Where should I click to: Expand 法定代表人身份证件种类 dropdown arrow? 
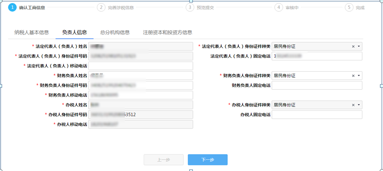tap(359, 47)
